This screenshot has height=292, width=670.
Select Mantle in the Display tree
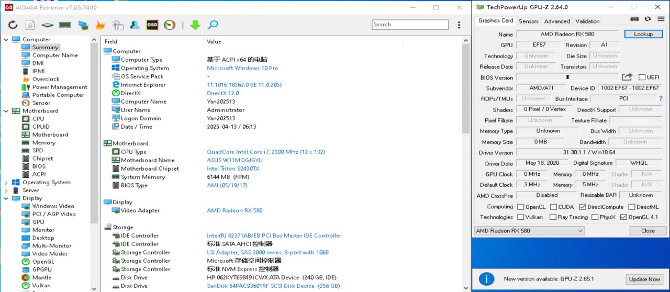[41, 277]
